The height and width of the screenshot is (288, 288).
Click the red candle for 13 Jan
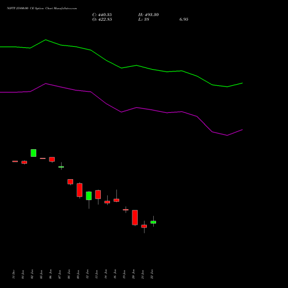(98, 195)
